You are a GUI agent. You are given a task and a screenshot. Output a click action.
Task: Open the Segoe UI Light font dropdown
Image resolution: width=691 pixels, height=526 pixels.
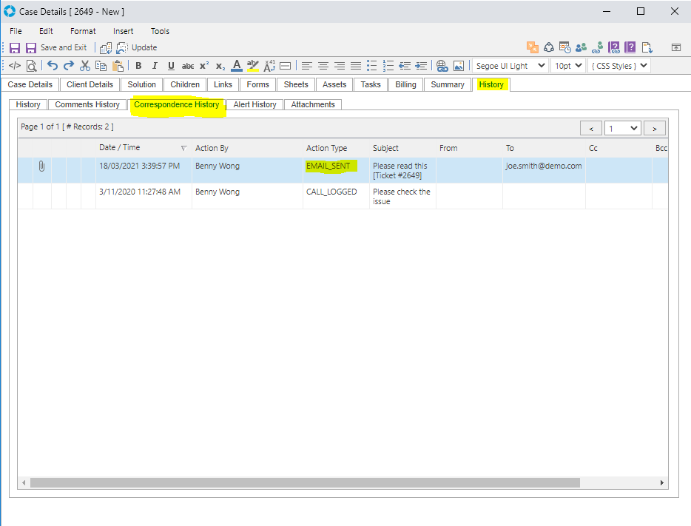point(510,66)
